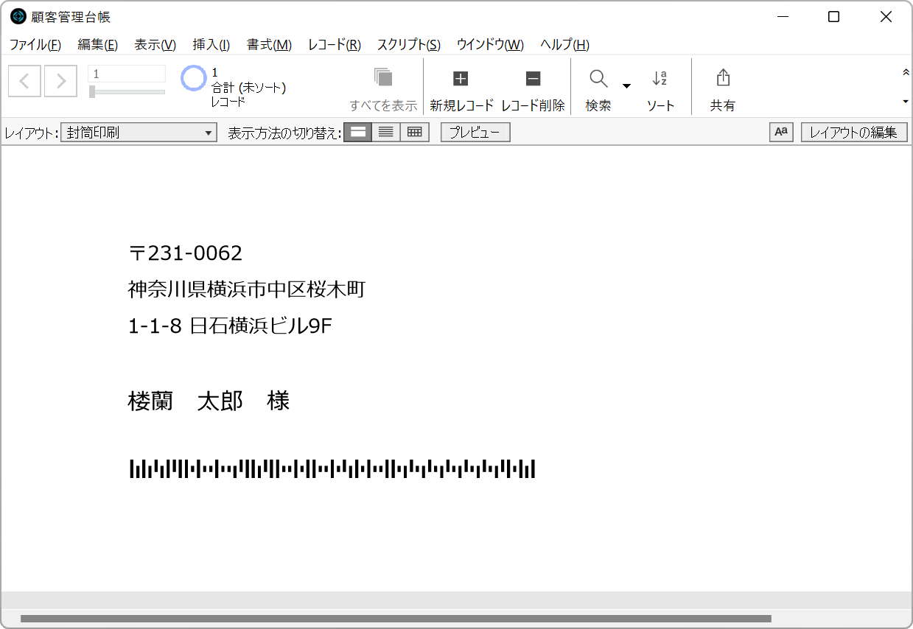Delete the record with レコード削除
Screen dimensions: 913x629
pos(532,85)
